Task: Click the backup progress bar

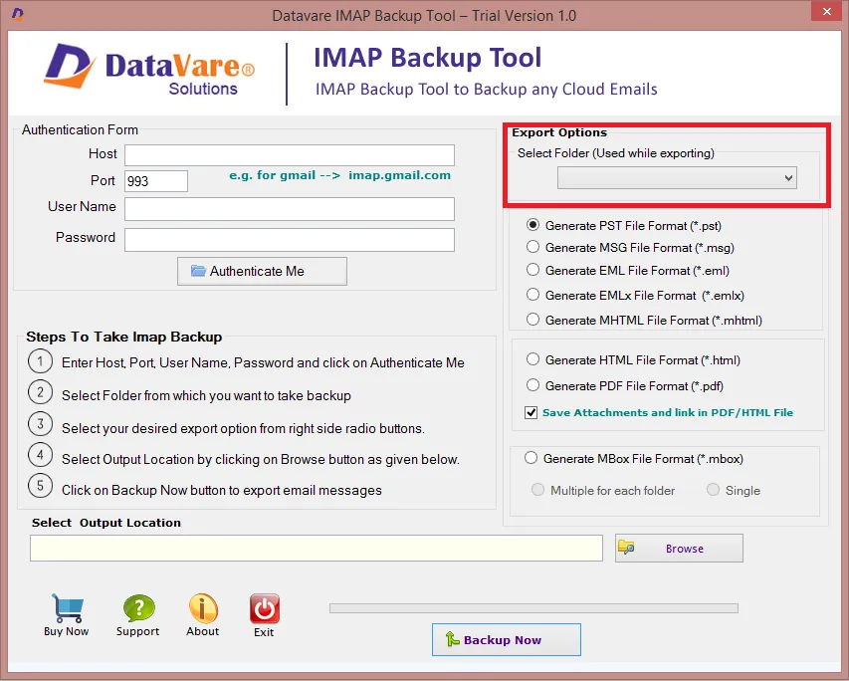Action: pos(533,608)
